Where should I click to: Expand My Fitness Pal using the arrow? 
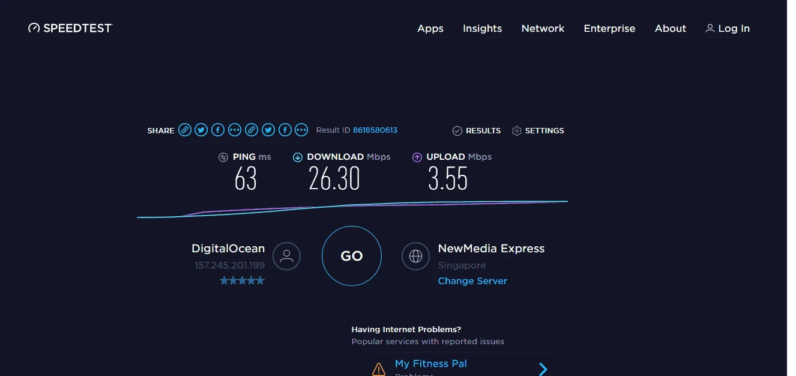click(x=543, y=369)
